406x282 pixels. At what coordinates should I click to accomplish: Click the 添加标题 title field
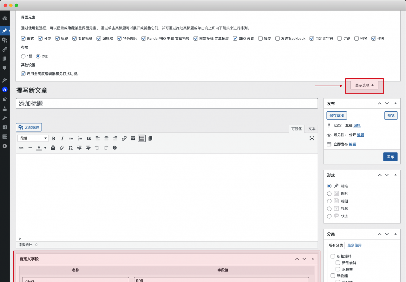tap(167, 103)
